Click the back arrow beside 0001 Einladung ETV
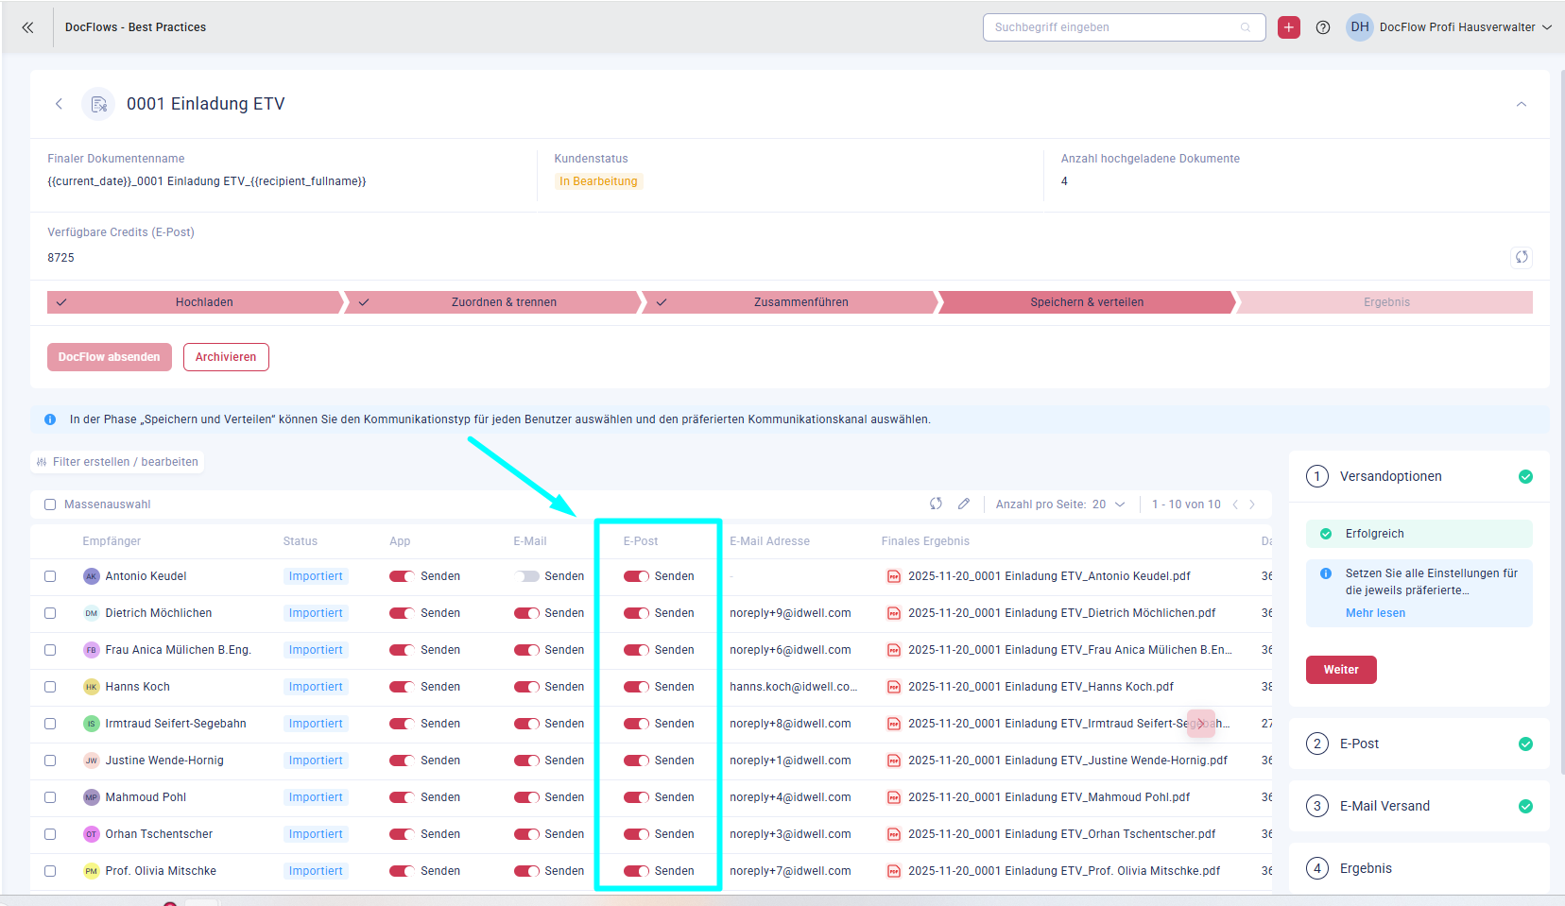 tap(59, 104)
